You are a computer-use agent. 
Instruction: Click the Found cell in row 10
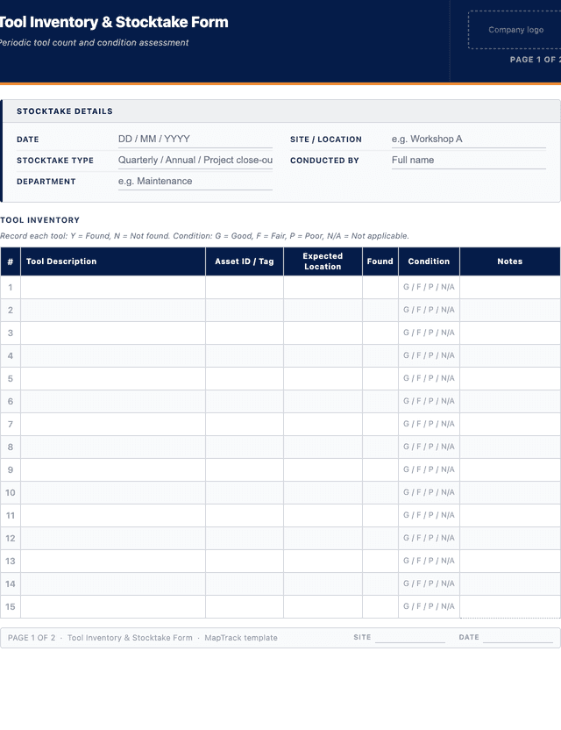pyautogui.click(x=380, y=492)
